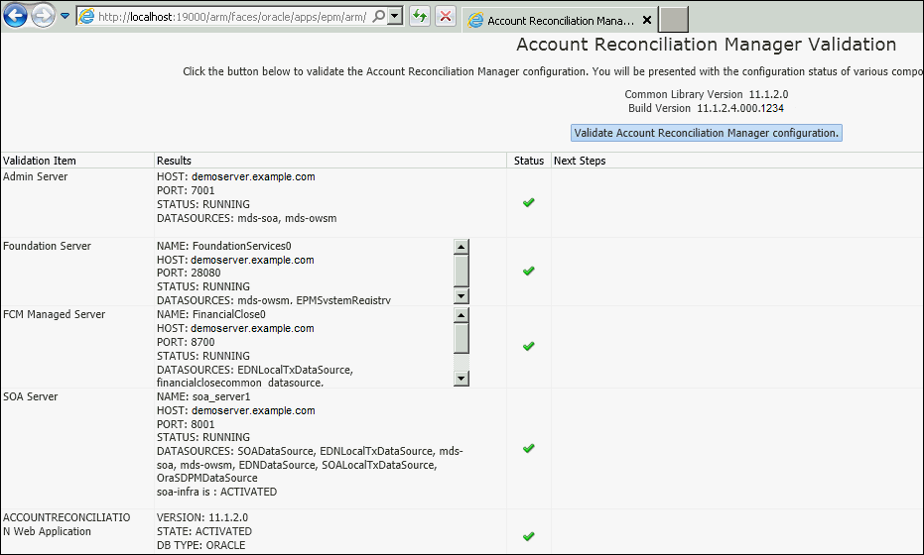Image resolution: width=924 pixels, height=555 pixels.
Task: Click scroll down arrow in FCM Managed Server results
Action: [462, 379]
